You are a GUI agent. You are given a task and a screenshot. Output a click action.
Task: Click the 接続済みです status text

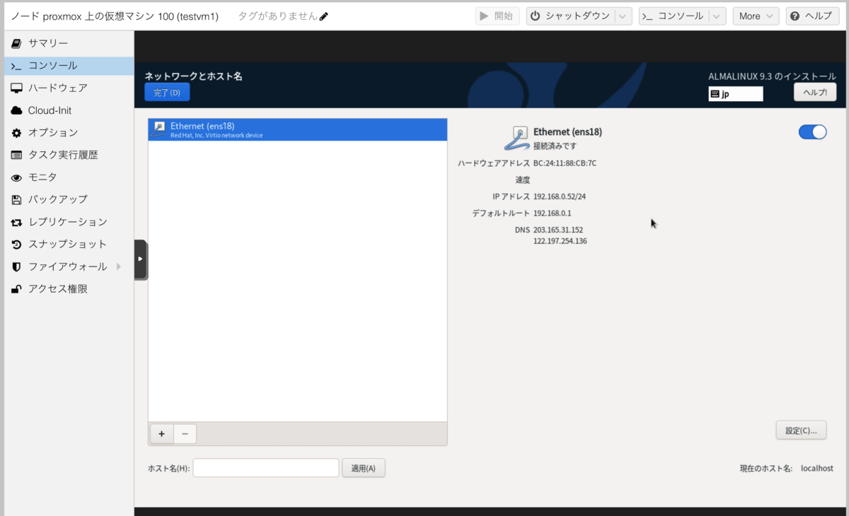pyautogui.click(x=555, y=146)
